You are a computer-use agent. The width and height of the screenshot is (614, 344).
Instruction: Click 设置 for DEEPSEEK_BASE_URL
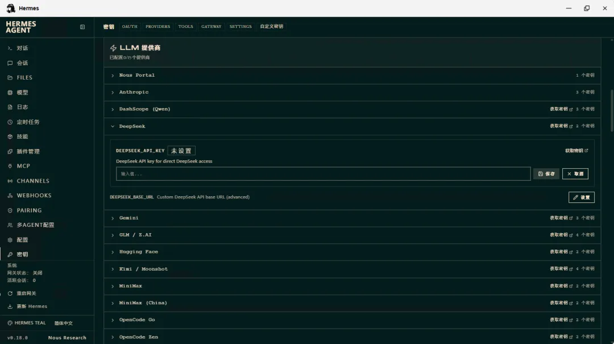582,197
